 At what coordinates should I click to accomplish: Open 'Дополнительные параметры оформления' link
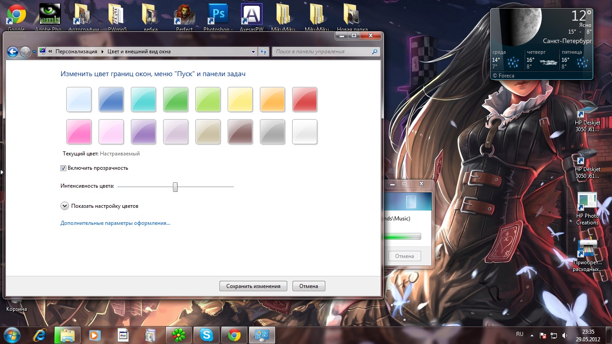point(115,223)
